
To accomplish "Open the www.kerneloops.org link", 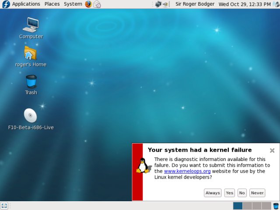I will click(187, 171).
